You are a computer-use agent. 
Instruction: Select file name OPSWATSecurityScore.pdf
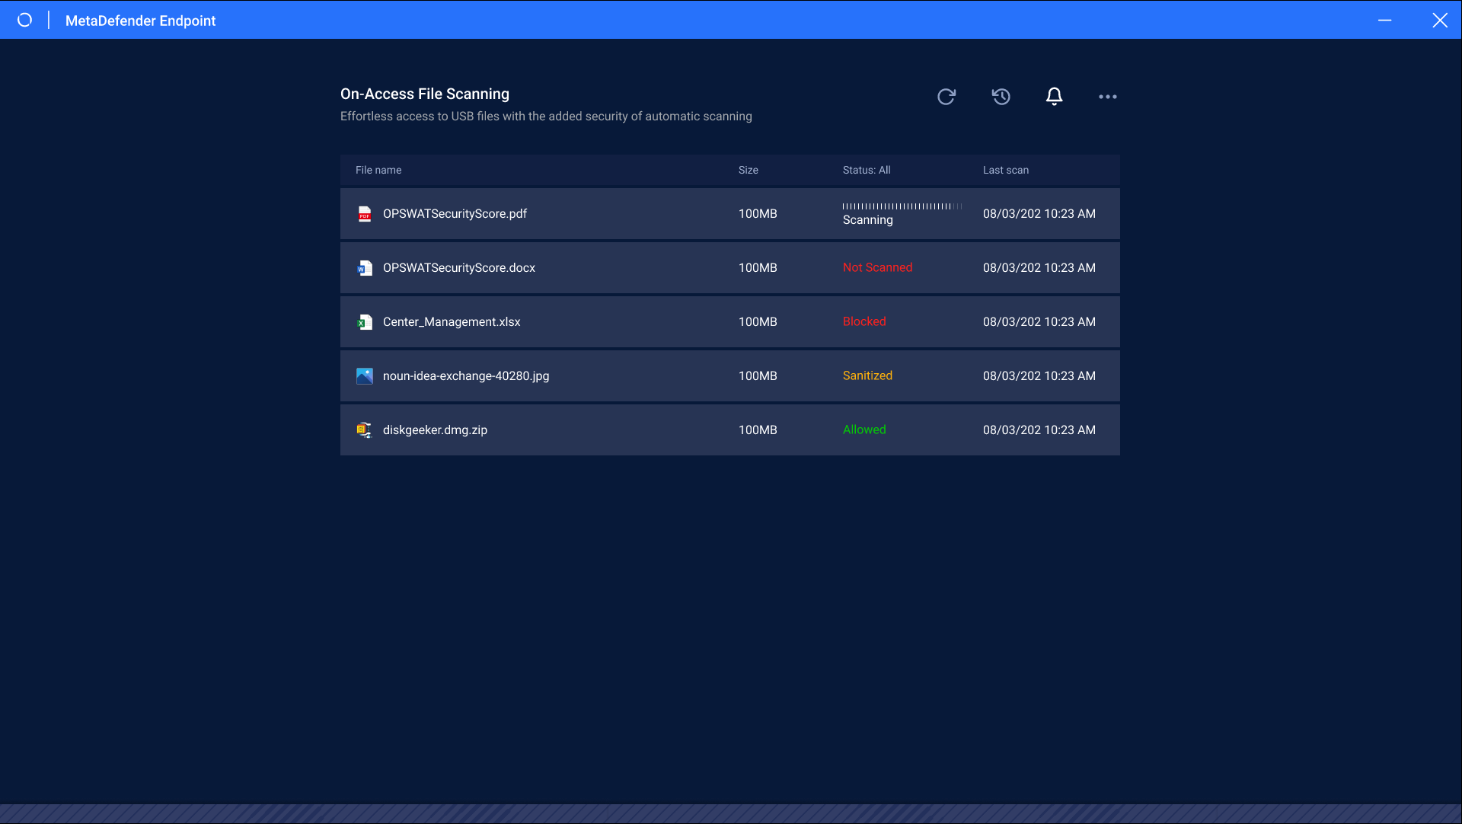(x=455, y=214)
